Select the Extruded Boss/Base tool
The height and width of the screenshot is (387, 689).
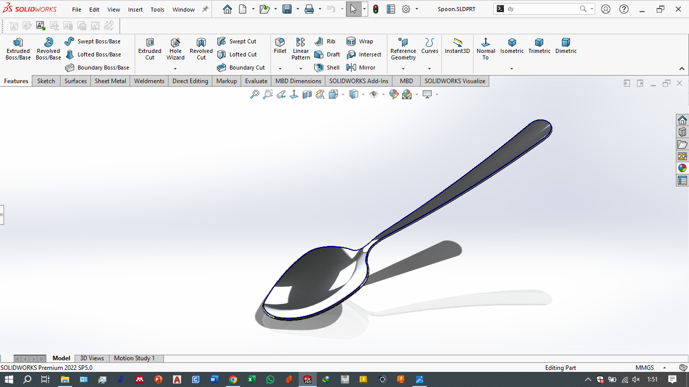point(18,49)
